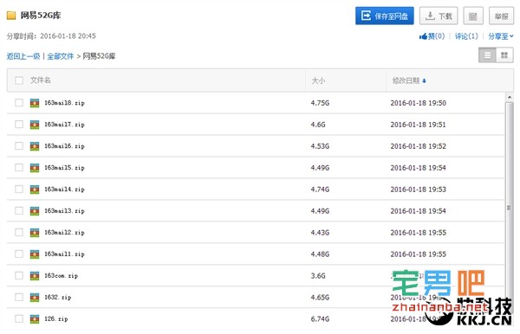Click the 保存至网盘 save button

click(x=384, y=16)
